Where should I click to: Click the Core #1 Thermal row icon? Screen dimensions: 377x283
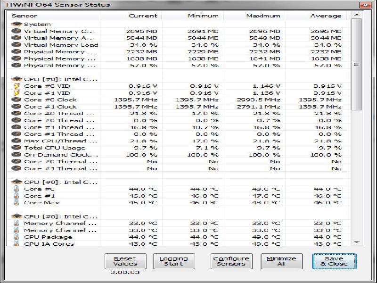(x=16, y=168)
